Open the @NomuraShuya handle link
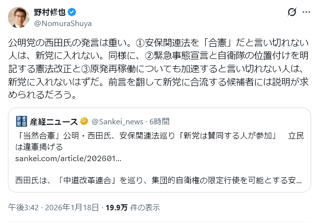This screenshot has height=223, width=320. click(62, 23)
